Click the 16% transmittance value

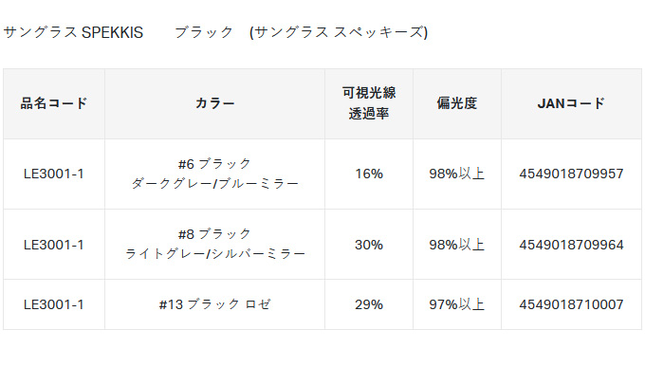click(x=369, y=174)
